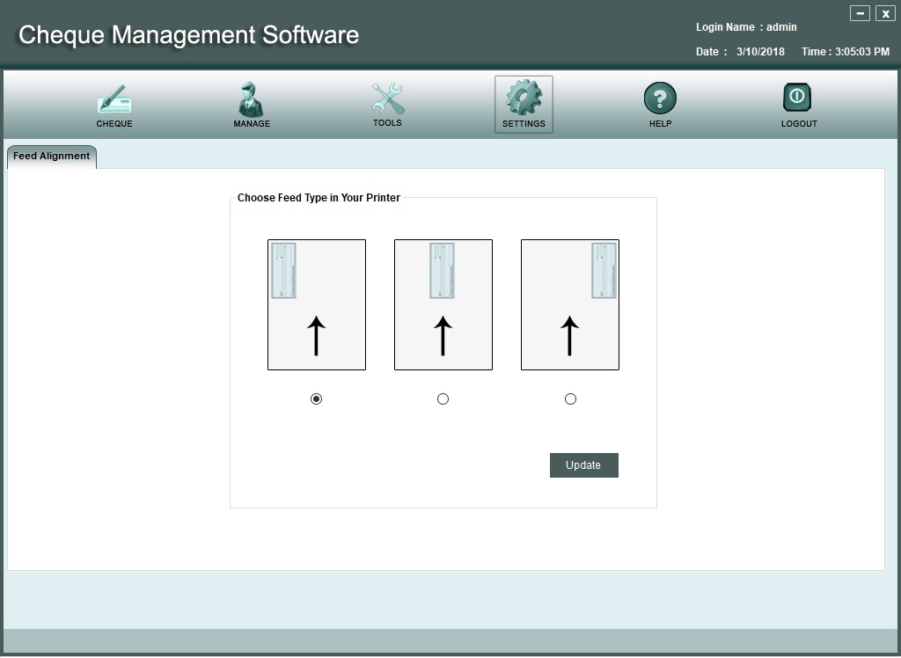Select the Settings gear icon
Viewport: 901px width, 658px height.
[524, 99]
